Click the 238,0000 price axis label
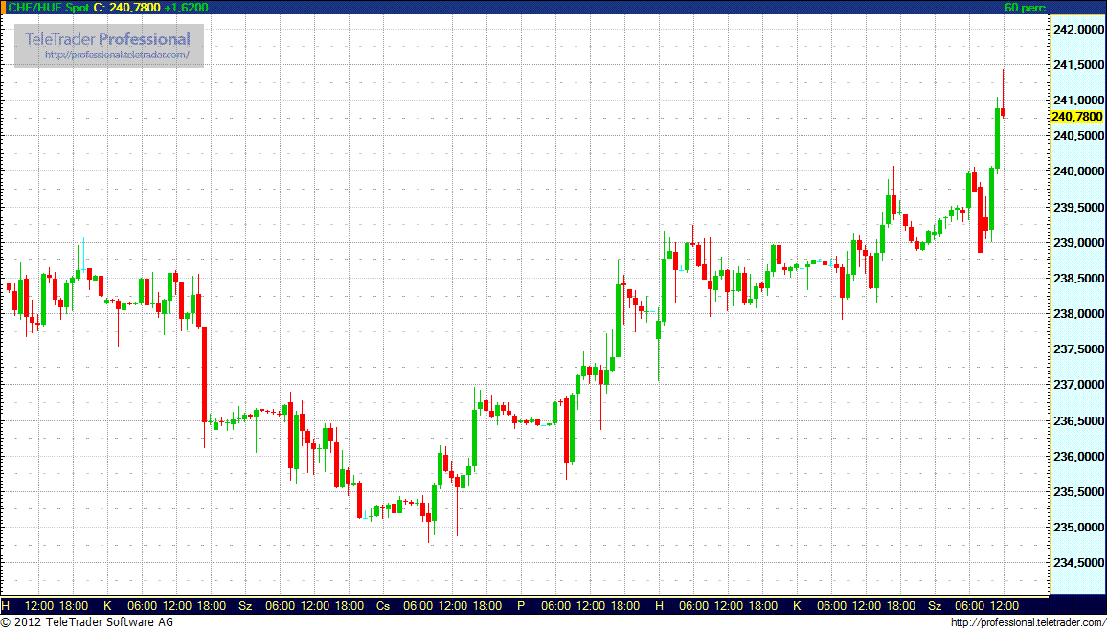The width and height of the screenshot is (1107, 631). pos(1077,314)
